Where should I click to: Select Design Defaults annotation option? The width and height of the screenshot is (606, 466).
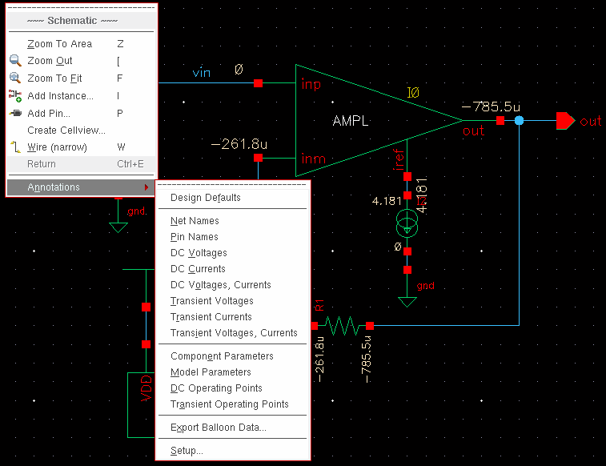click(205, 198)
